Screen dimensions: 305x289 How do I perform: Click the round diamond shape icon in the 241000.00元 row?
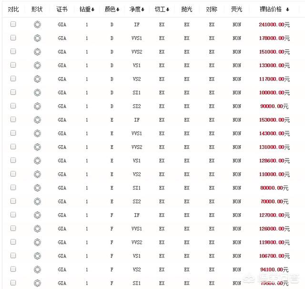37,24
